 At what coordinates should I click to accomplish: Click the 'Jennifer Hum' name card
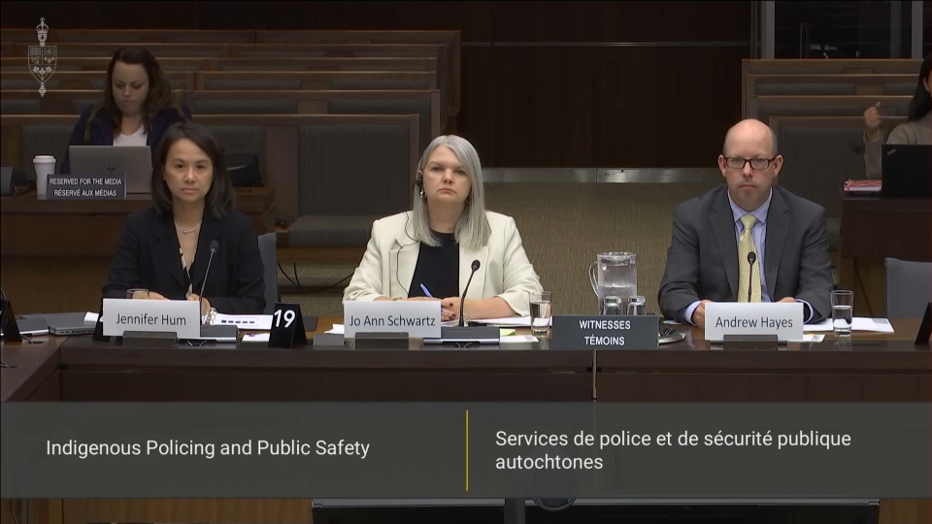point(151,318)
